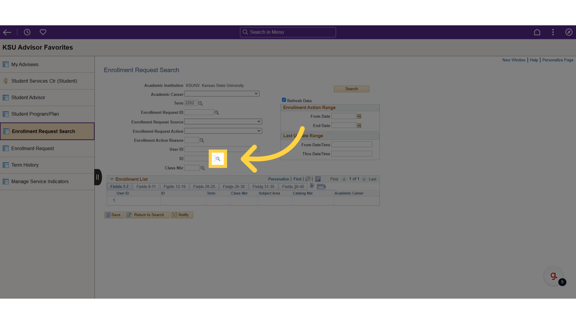This screenshot has width=576, height=324.
Task: Click the Thru DateTime input field
Action: click(352, 154)
